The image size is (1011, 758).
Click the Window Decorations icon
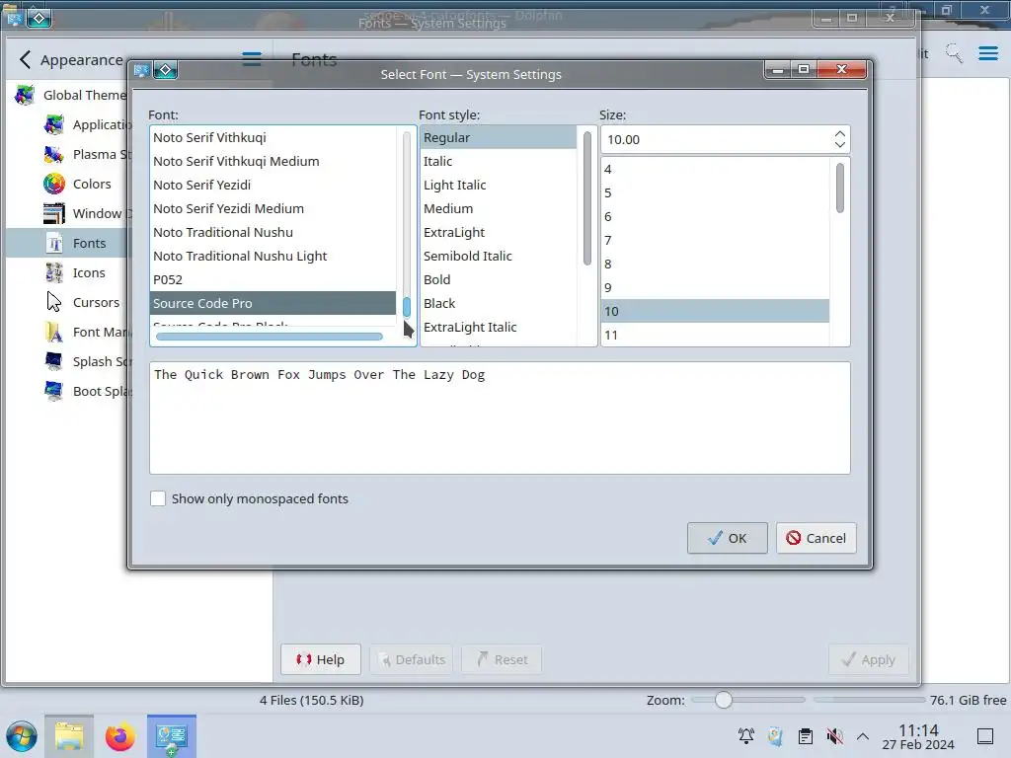[54, 213]
